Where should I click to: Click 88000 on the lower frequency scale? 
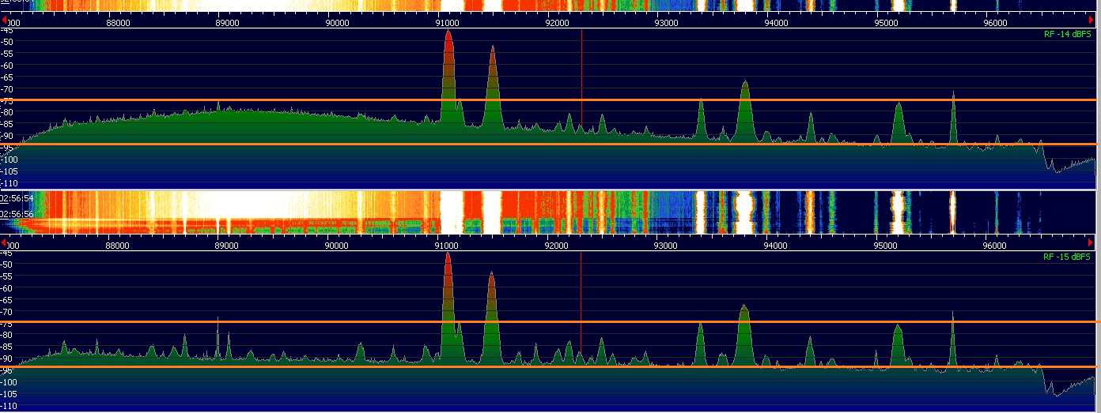tap(117, 246)
